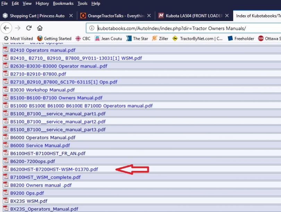Click PDF icon beside B9200 Ops
The image size is (281, 212).
coord(6,192)
